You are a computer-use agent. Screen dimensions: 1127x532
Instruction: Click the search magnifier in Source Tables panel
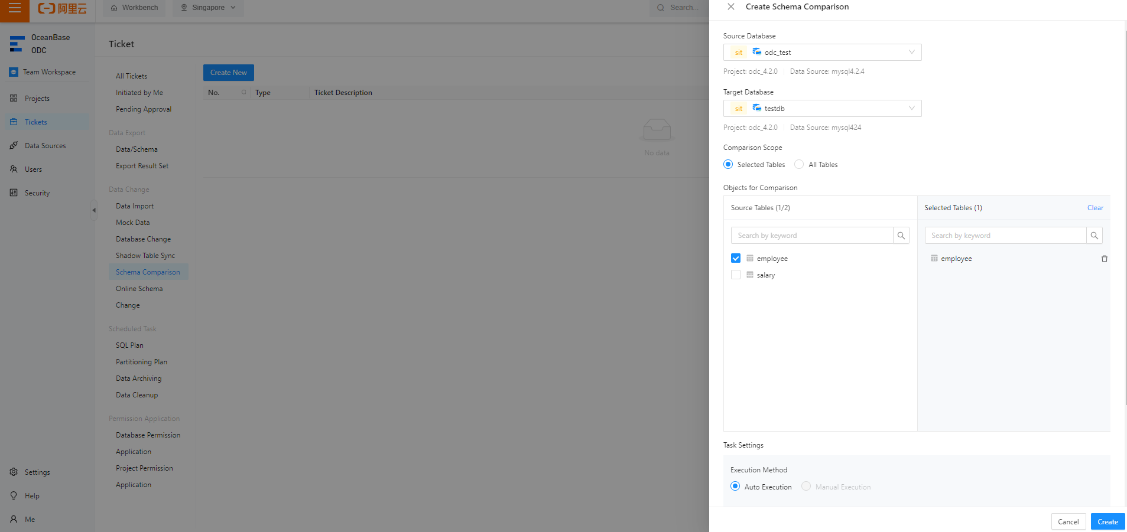pos(901,235)
